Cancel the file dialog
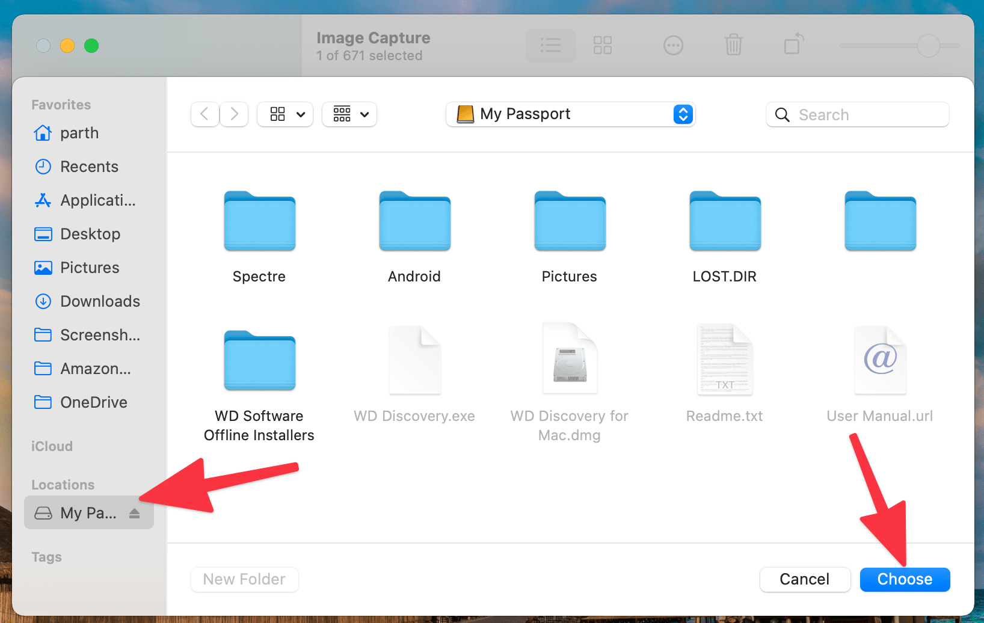984x623 pixels. (805, 579)
